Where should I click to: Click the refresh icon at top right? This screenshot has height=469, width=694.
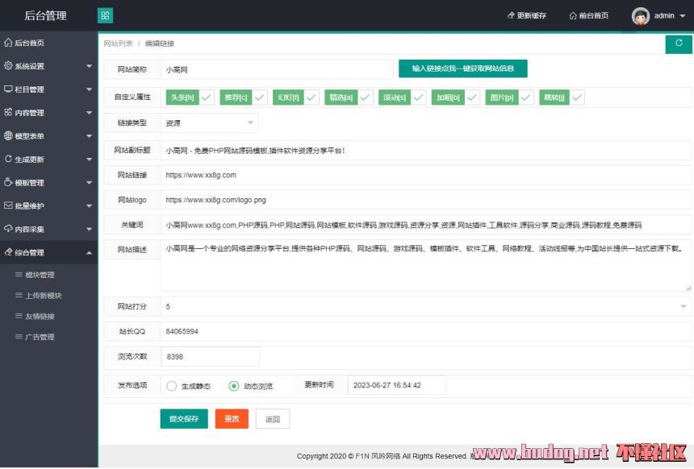[x=679, y=44]
